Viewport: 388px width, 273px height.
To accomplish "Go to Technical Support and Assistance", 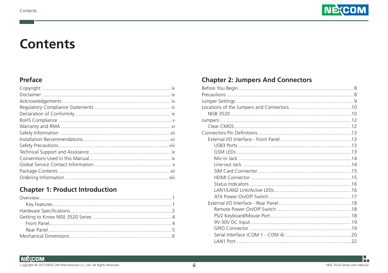I will [x=97, y=152].
